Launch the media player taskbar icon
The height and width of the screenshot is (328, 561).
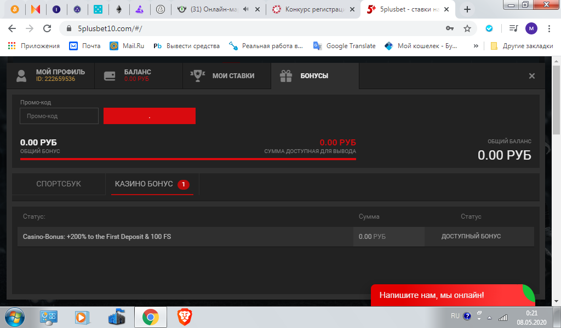tap(82, 317)
